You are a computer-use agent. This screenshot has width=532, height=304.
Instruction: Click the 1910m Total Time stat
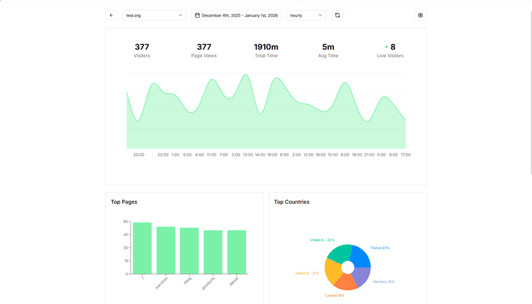pos(266,51)
